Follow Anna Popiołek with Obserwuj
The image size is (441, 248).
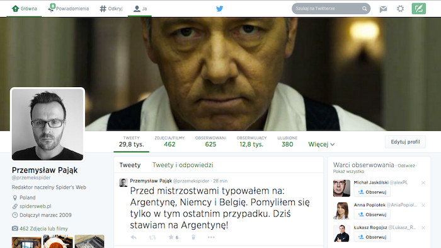click(372, 215)
